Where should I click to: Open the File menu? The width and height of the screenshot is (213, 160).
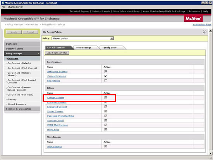[3, 7]
